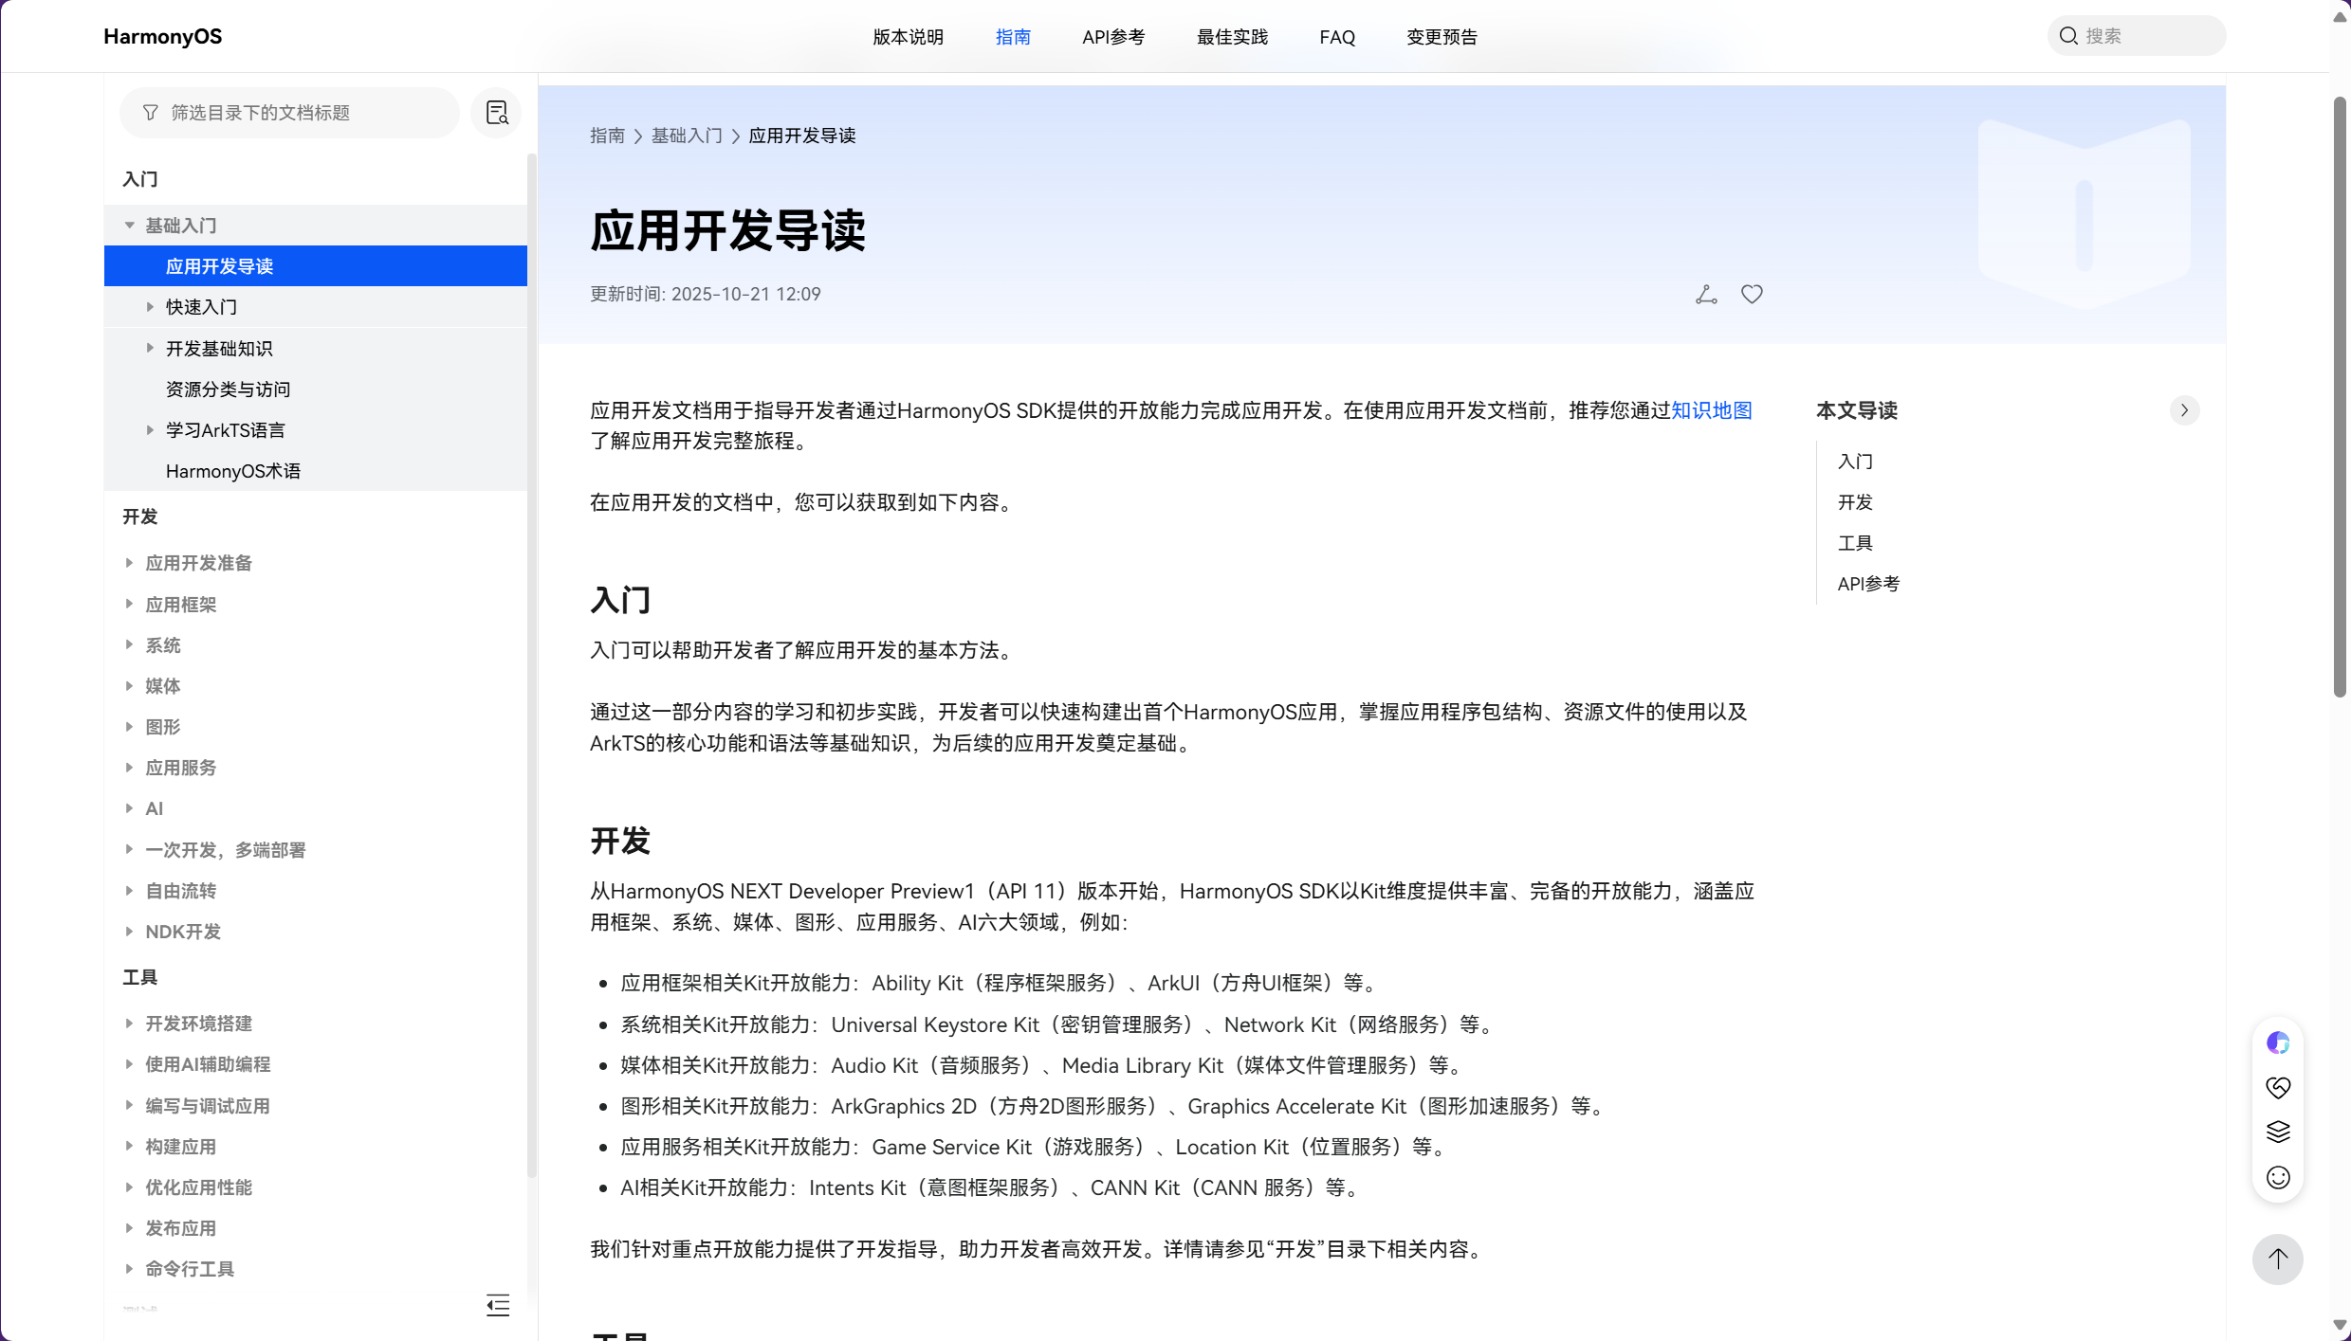This screenshot has width=2351, height=1341.
Task: Open the AI assistant floating icon
Action: 2278,1042
